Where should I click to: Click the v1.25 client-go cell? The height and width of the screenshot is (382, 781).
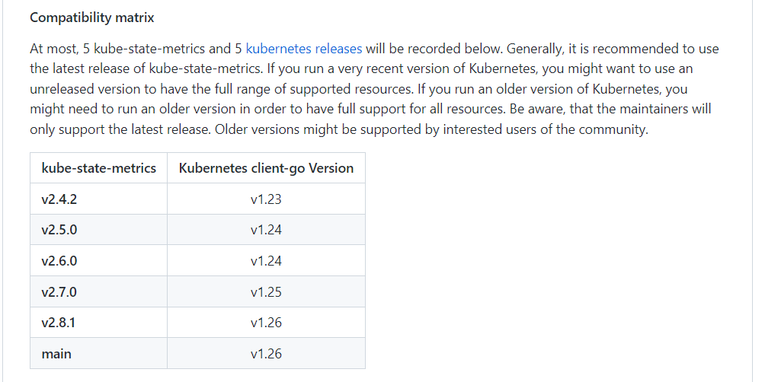266,291
